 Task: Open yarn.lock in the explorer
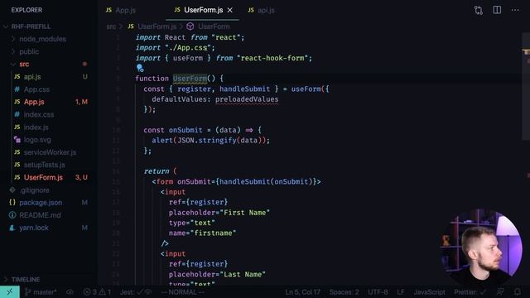pyautogui.click(x=34, y=228)
